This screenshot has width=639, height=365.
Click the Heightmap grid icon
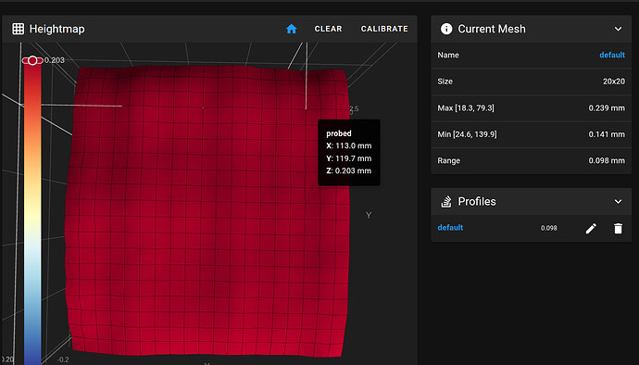[x=18, y=29]
